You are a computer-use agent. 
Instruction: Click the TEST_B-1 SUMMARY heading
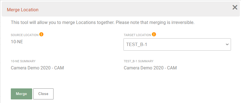(138, 61)
